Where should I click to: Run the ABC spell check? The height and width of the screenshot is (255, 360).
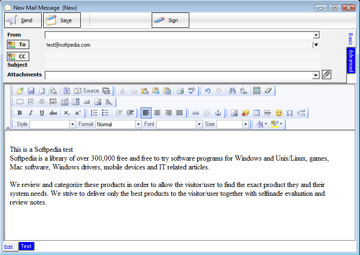[x=191, y=91]
